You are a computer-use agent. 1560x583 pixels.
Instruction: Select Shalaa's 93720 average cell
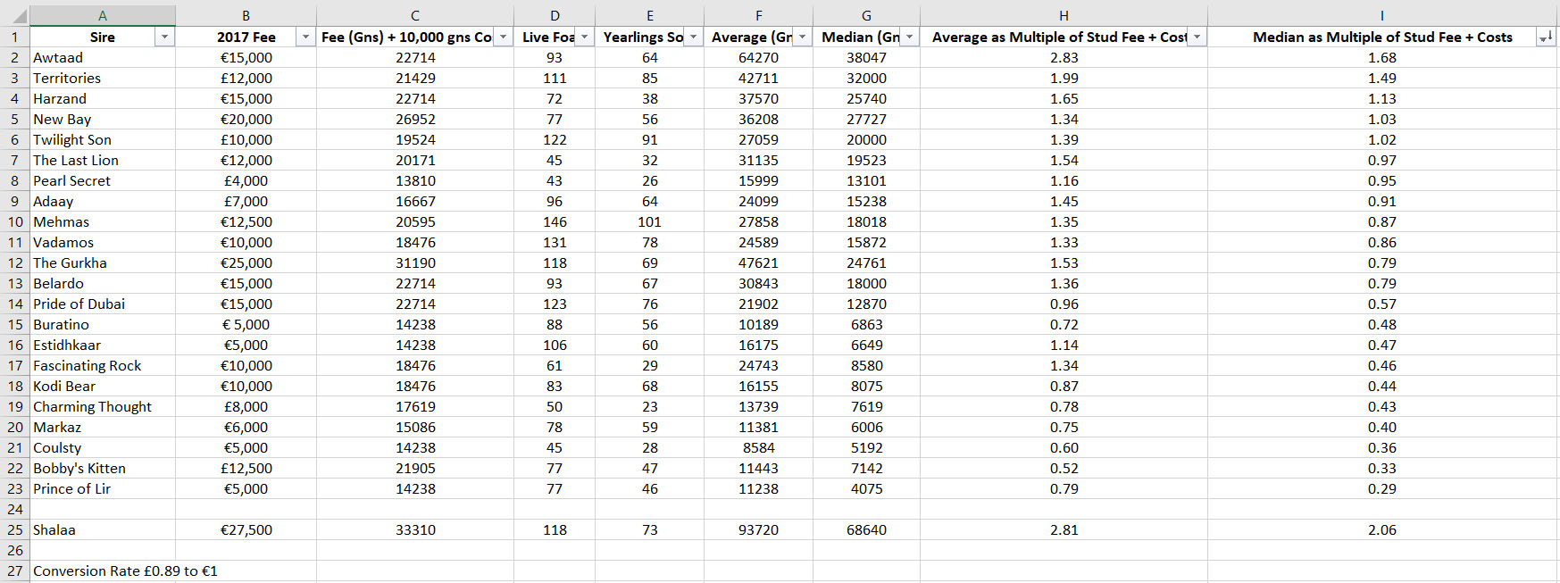pos(758,529)
